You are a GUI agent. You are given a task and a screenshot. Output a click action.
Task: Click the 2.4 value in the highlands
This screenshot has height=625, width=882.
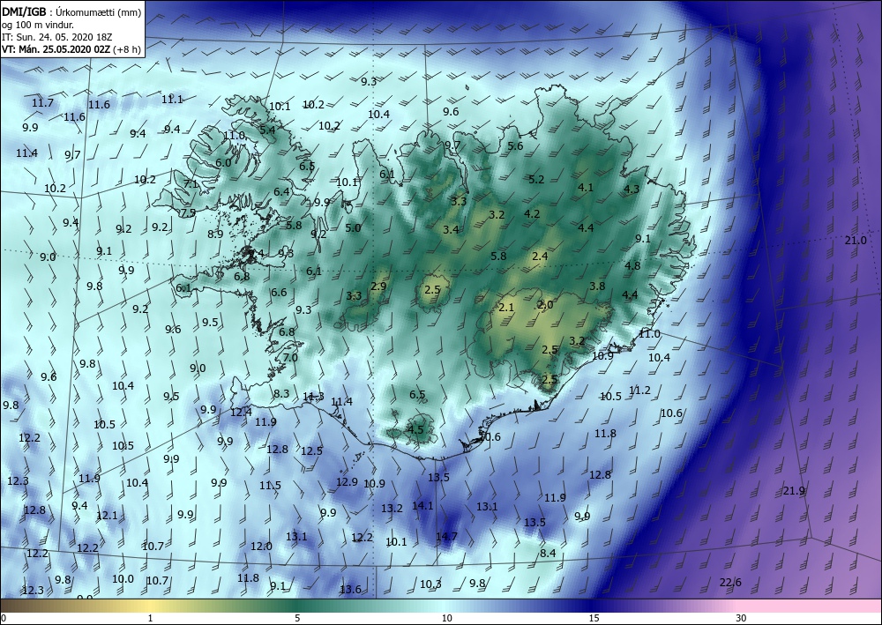click(540, 257)
